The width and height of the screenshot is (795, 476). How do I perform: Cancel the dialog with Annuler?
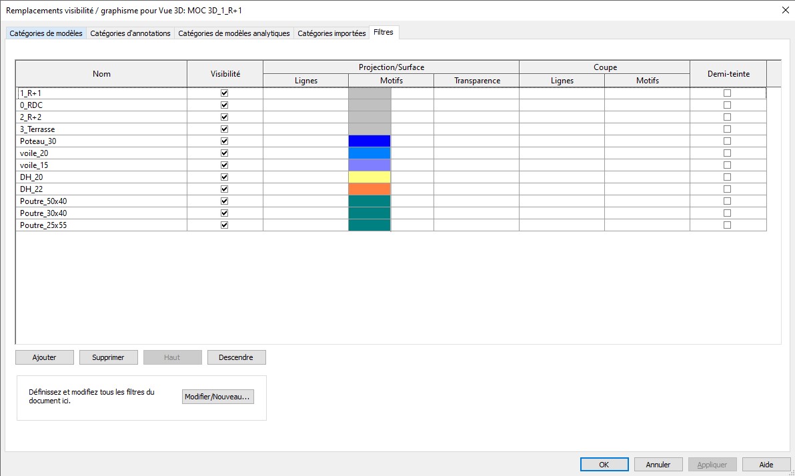(658, 465)
